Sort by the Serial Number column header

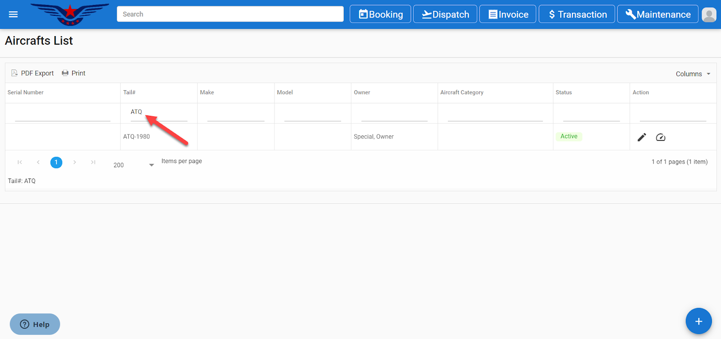click(x=26, y=92)
